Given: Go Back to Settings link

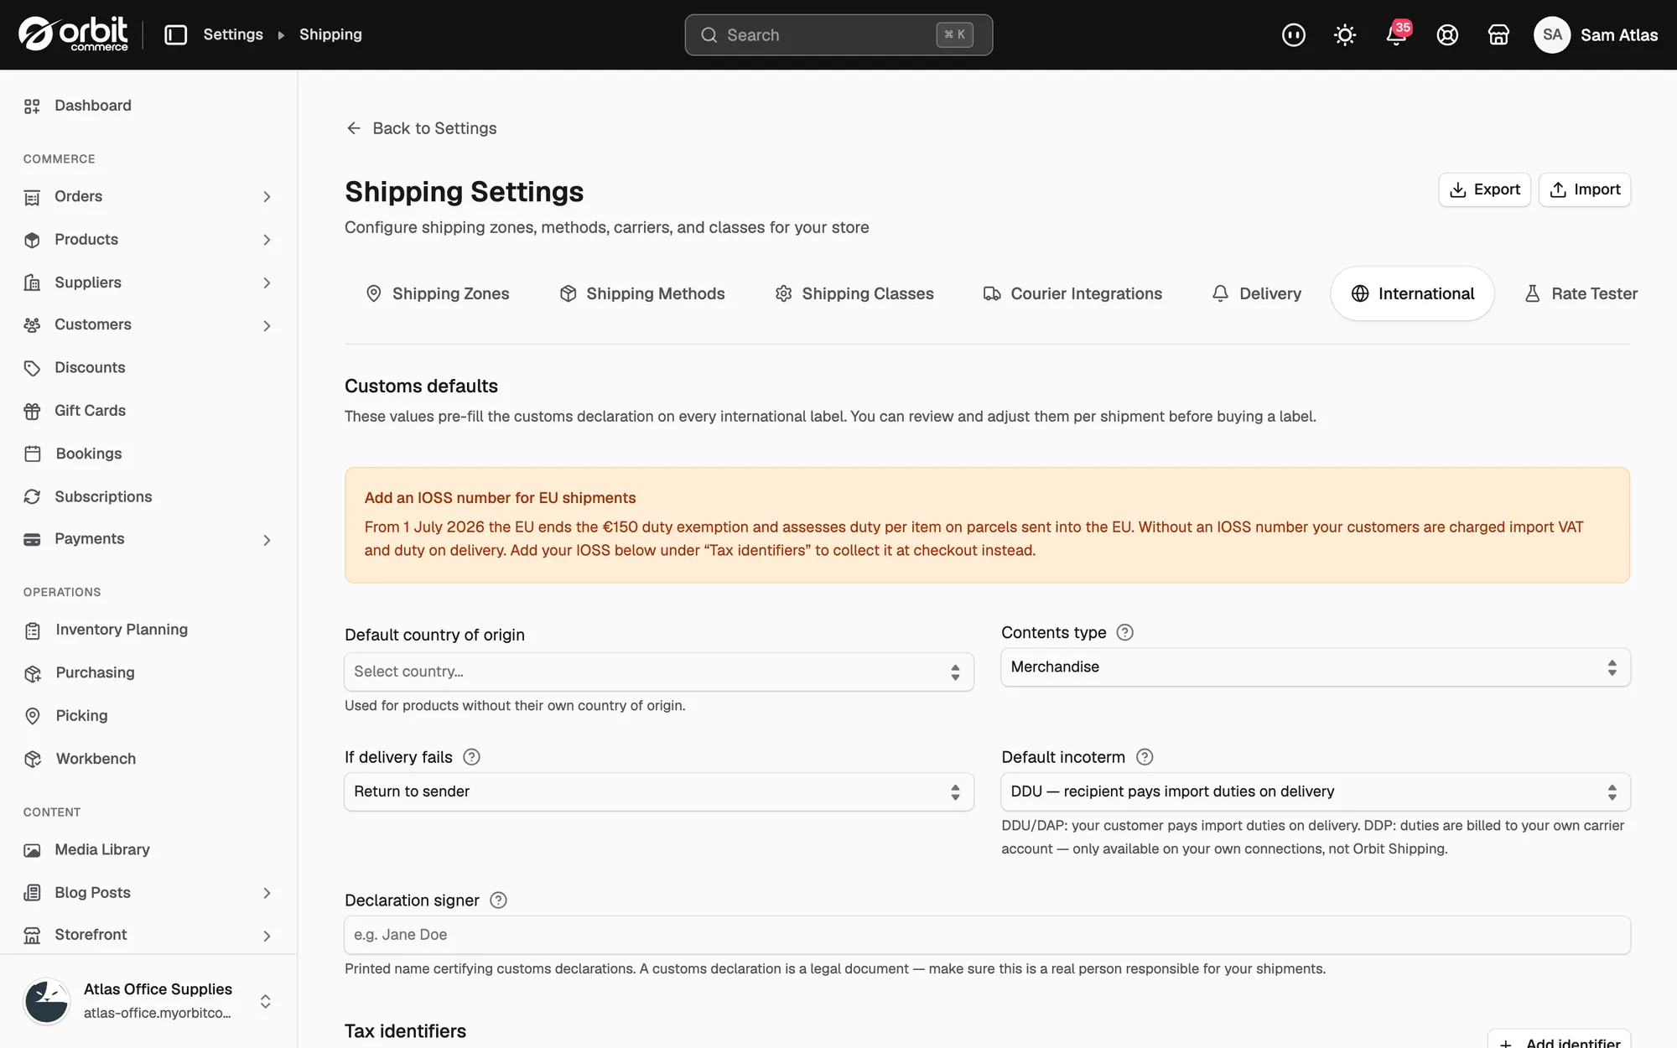Looking at the screenshot, I should (x=421, y=128).
